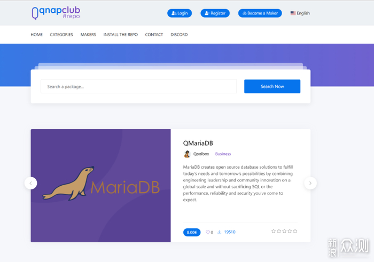Open the DISCORD menu item
Image resolution: width=374 pixels, height=262 pixels.
179,35
